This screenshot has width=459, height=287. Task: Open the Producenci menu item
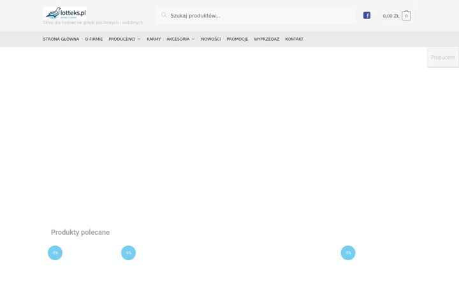(122, 39)
